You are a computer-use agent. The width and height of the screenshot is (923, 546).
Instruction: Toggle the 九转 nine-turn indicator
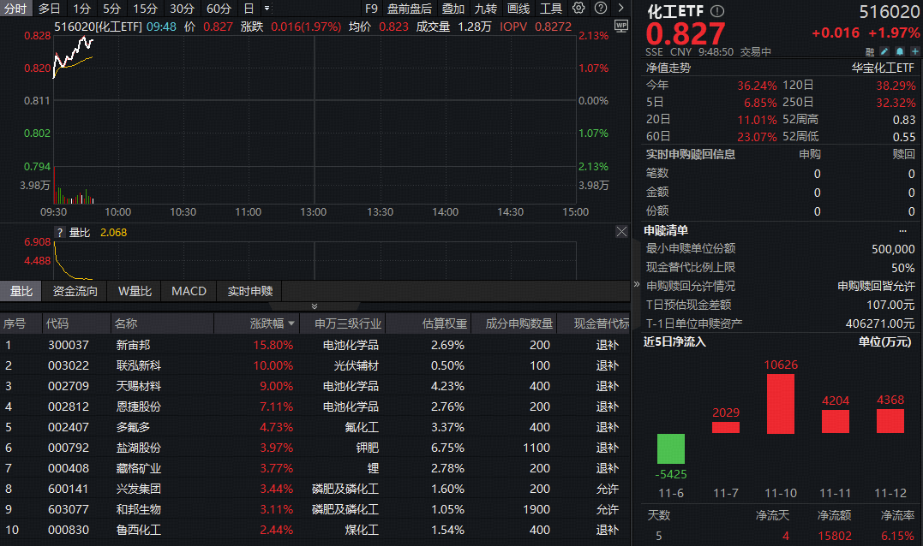click(x=485, y=9)
